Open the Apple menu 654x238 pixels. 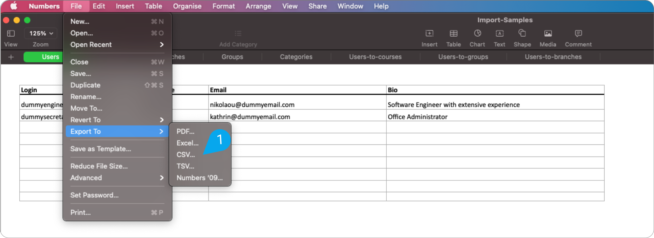tap(14, 6)
